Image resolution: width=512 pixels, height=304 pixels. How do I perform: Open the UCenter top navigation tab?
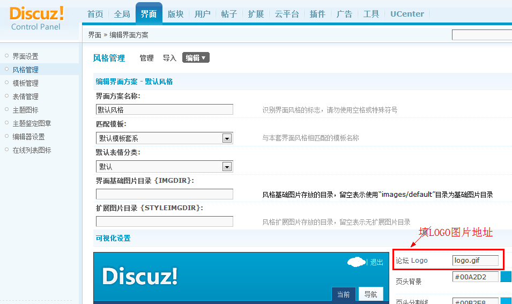(x=407, y=14)
